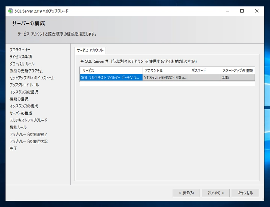The image size is (270, 207).
Task: Select アップグレードの進行状況 in the step list
Action: point(28,141)
